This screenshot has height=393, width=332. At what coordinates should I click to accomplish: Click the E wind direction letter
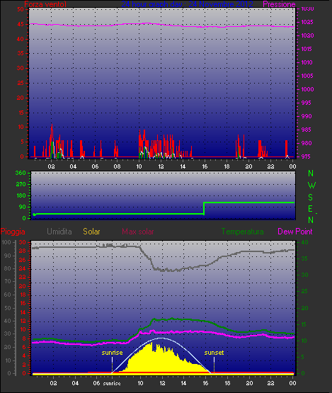[x=311, y=209]
